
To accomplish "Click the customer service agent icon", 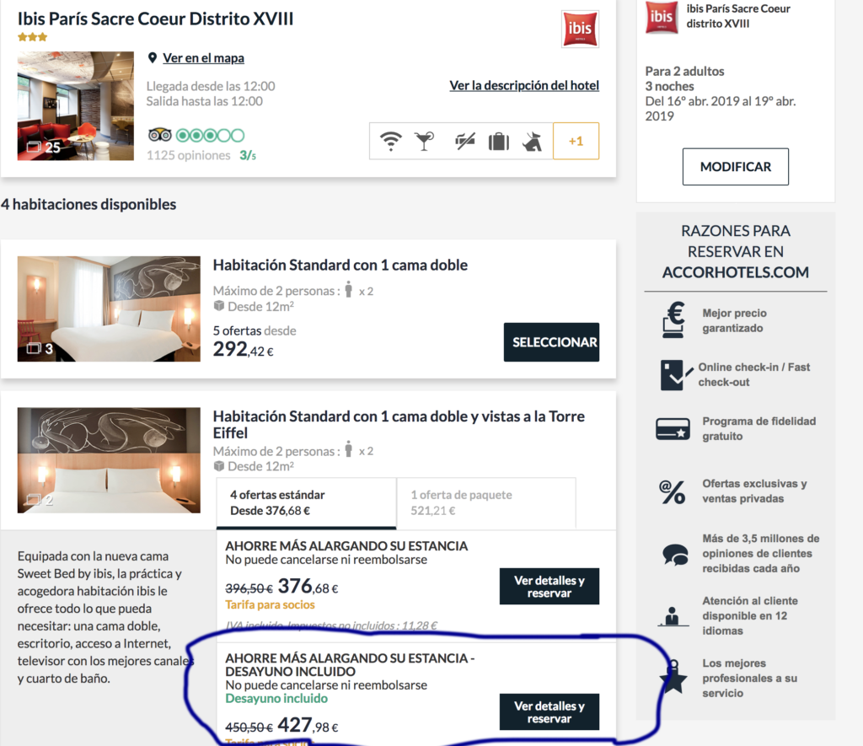I will 673,617.
